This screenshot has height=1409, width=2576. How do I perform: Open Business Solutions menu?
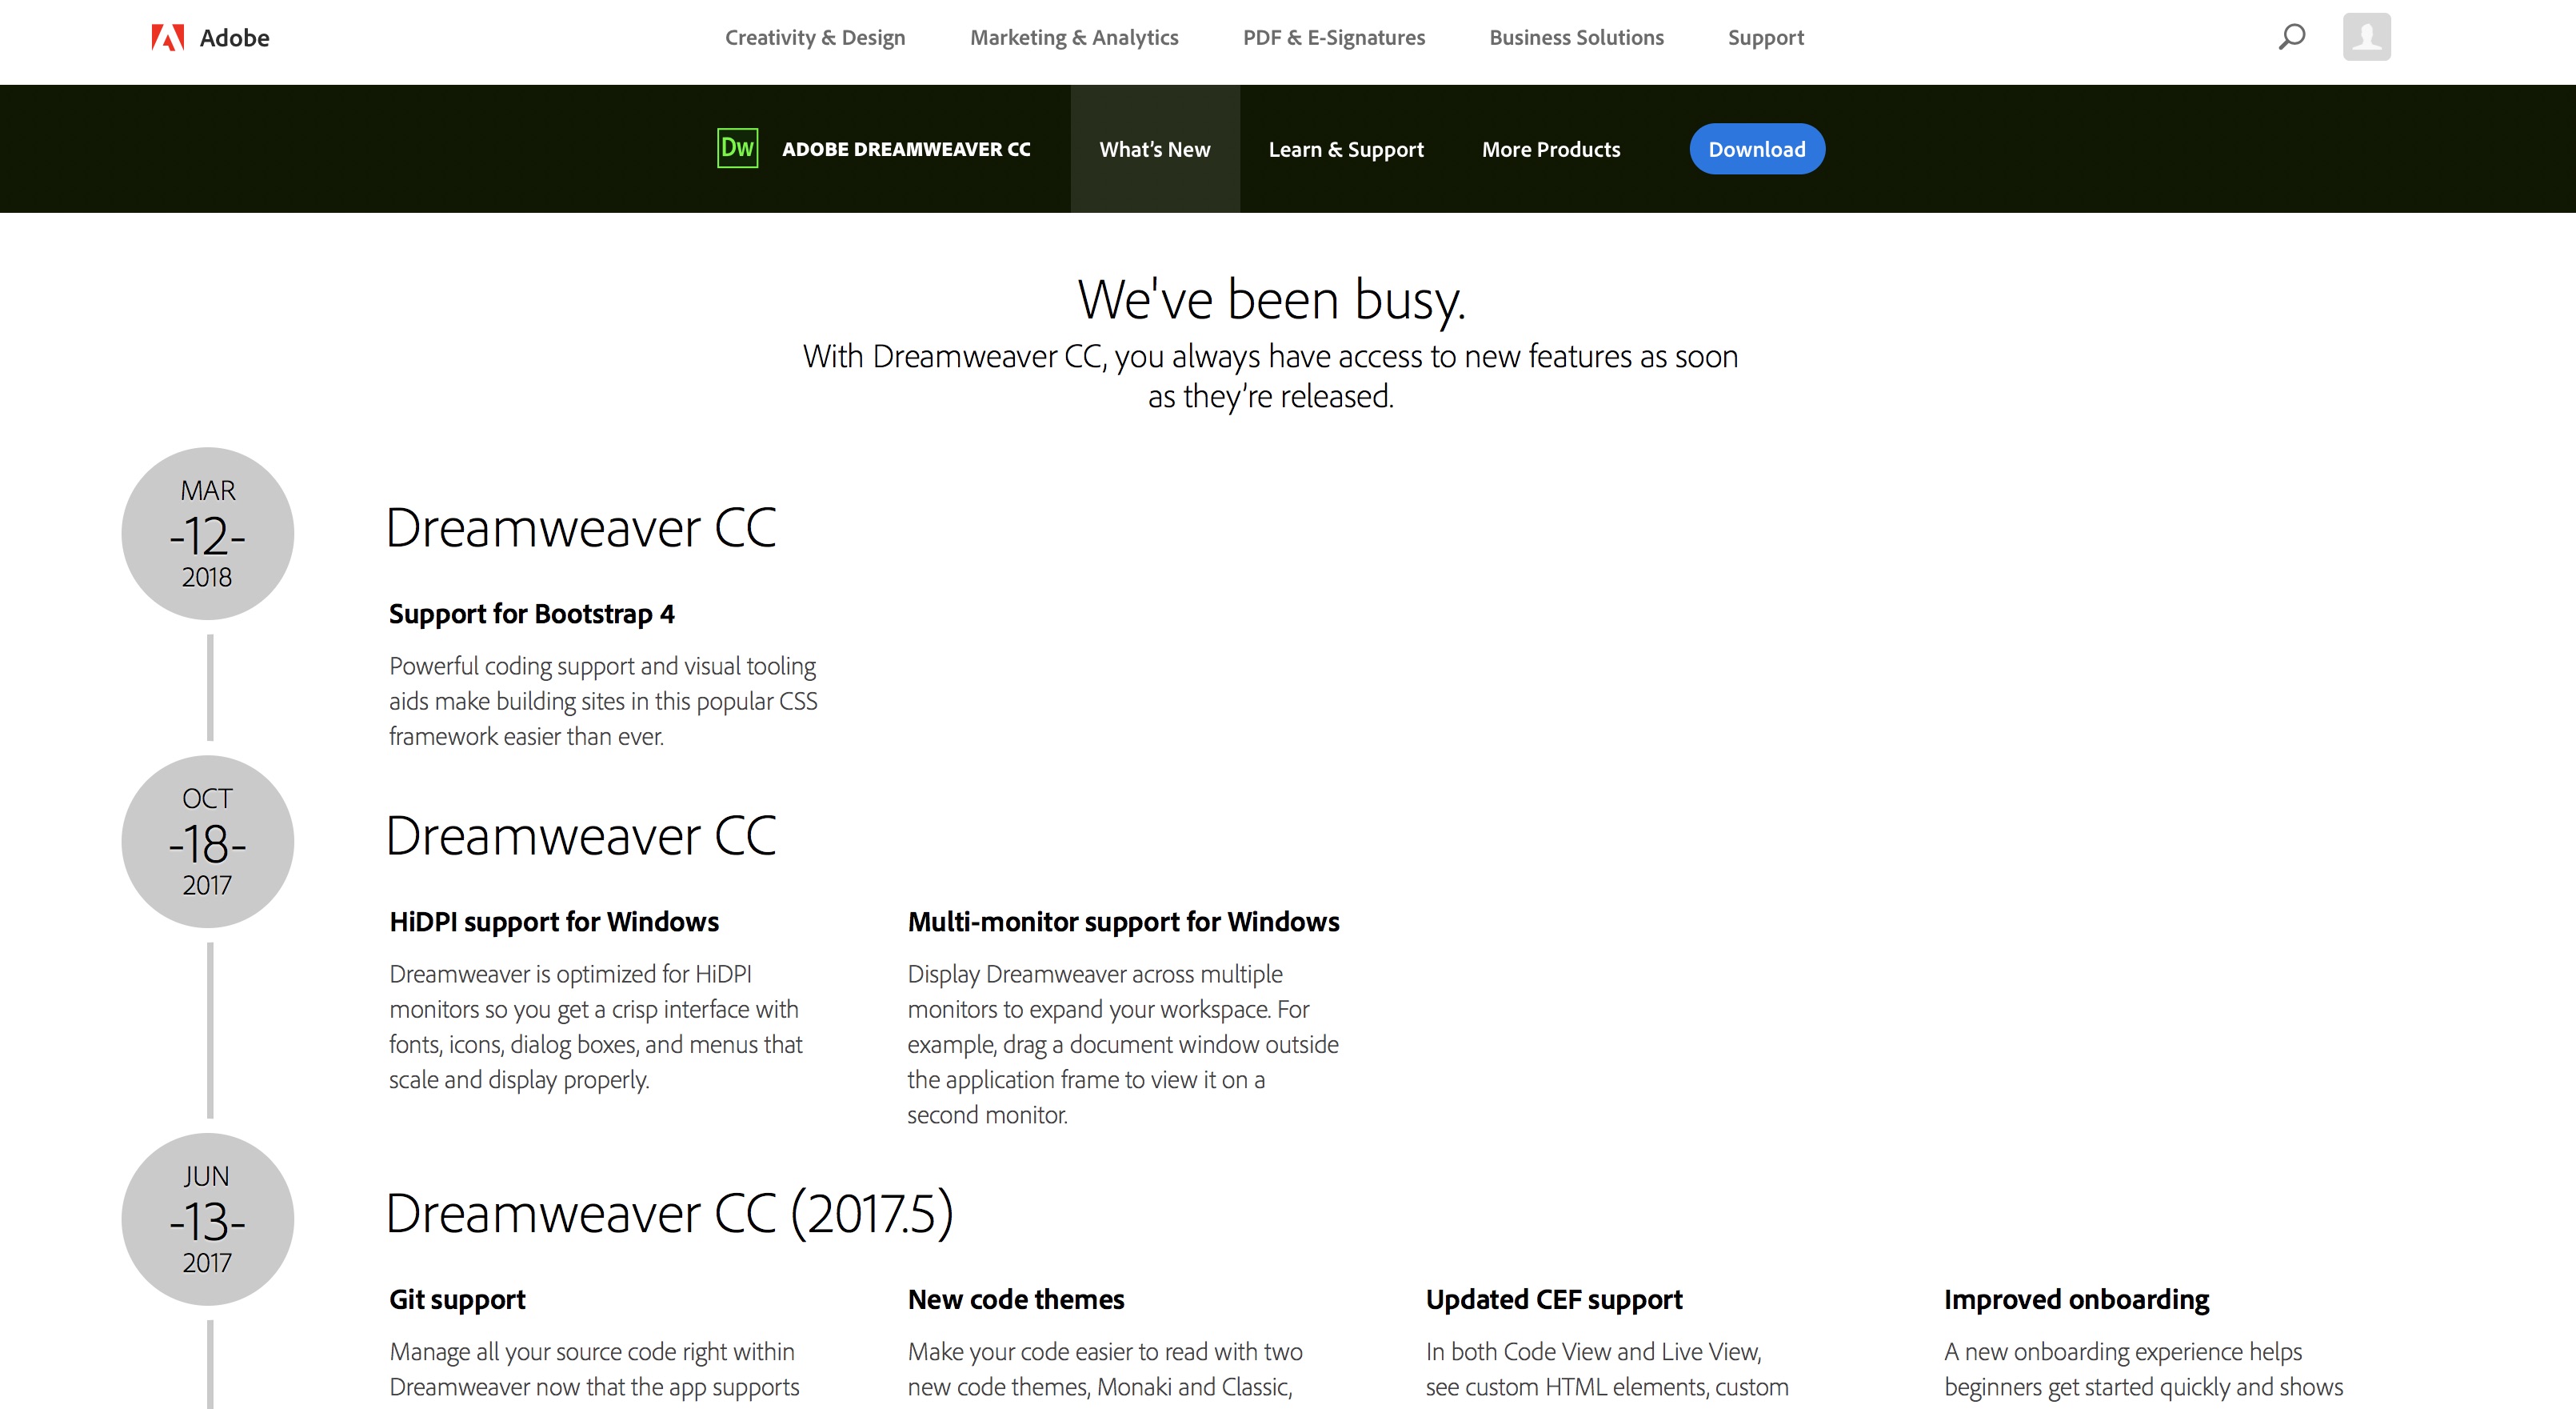pos(1576,38)
